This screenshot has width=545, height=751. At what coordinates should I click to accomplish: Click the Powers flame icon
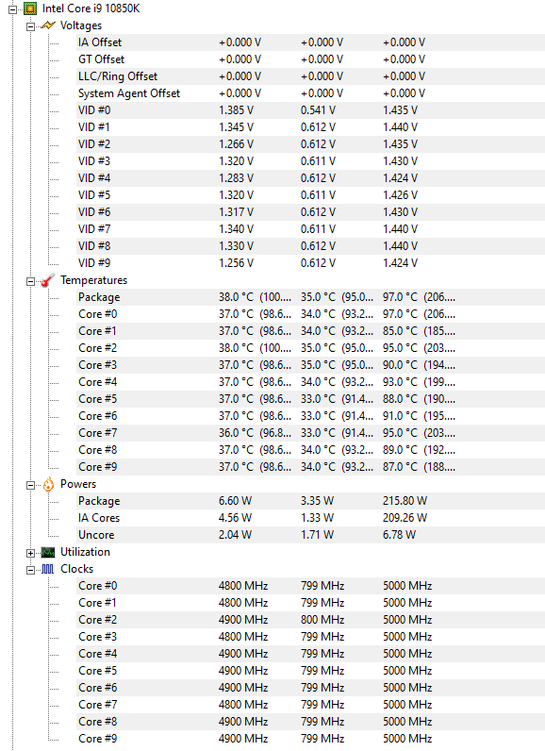48,484
